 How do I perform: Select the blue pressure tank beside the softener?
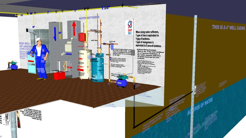coord(122,83)
